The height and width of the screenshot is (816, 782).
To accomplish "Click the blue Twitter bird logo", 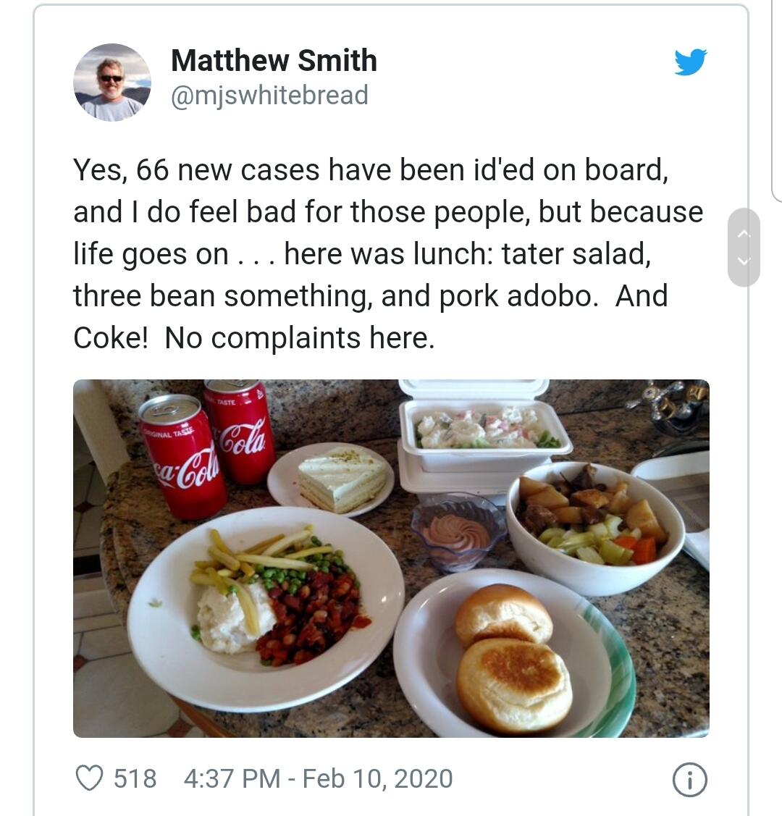I will click(691, 62).
